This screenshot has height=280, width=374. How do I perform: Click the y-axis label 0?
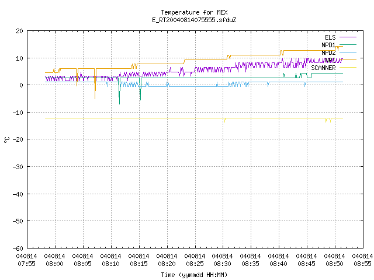tap(22, 85)
